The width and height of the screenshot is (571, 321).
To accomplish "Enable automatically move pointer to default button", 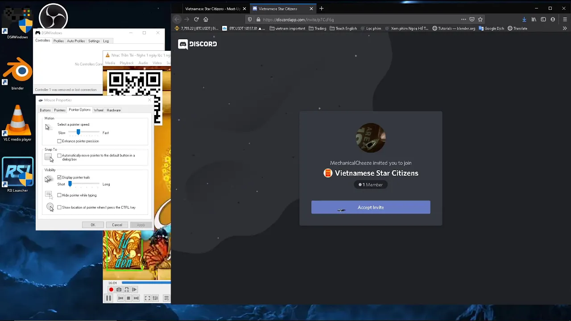I will click(59, 156).
